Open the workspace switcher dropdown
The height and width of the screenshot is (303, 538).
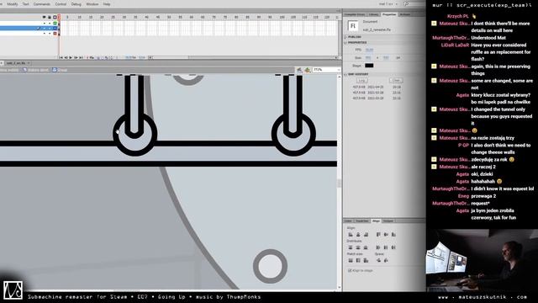tap(388, 4)
